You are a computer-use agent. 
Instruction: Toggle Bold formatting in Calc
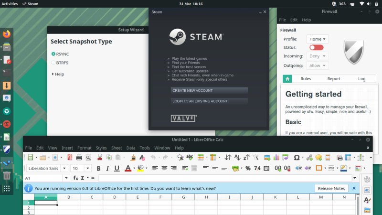pyautogui.click(x=99, y=168)
